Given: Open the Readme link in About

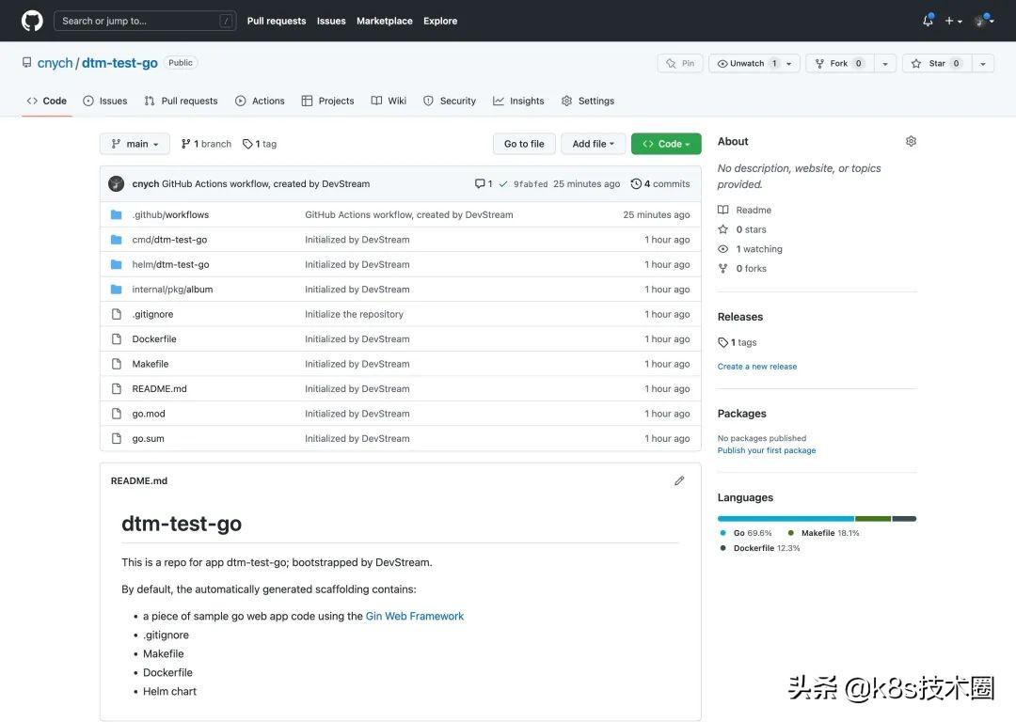Looking at the screenshot, I should 744,210.
